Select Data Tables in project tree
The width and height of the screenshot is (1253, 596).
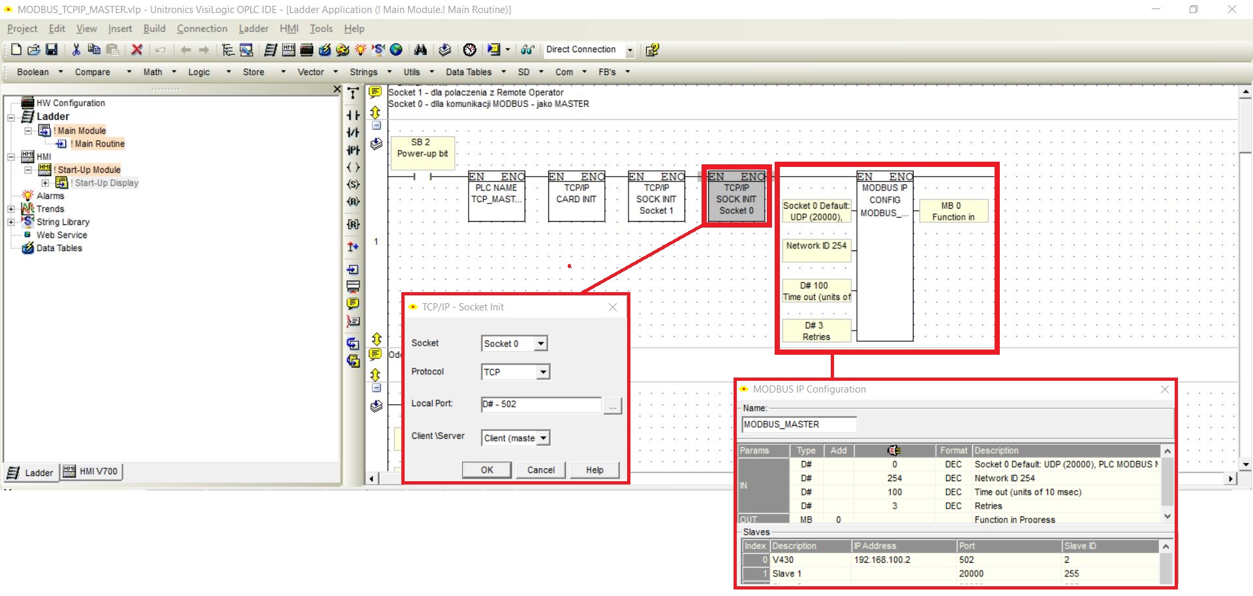click(59, 248)
